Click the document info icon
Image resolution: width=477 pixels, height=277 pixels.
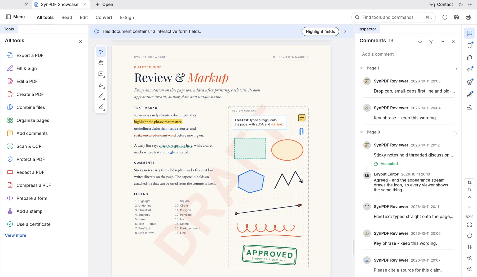click(x=445, y=17)
